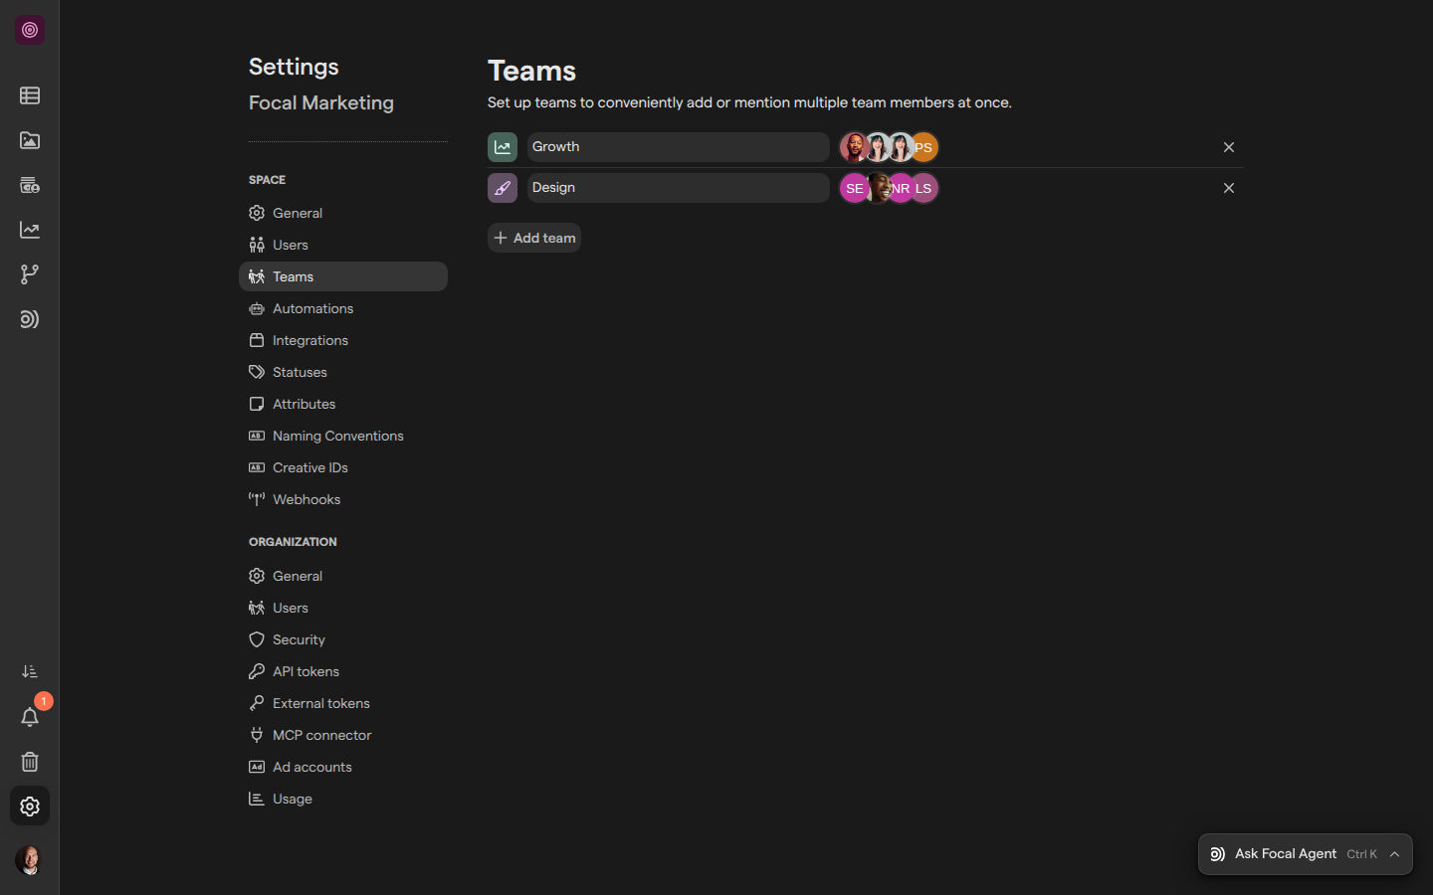Open Webhooks settings
This screenshot has width=1433, height=895.
(343, 499)
